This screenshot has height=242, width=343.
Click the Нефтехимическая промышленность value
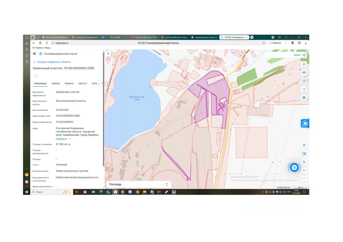77,177
